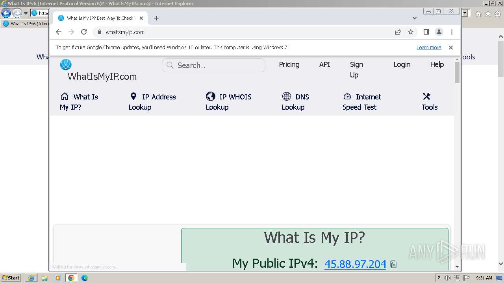Expand Chrome's tab search chevron

pos(414,18)
